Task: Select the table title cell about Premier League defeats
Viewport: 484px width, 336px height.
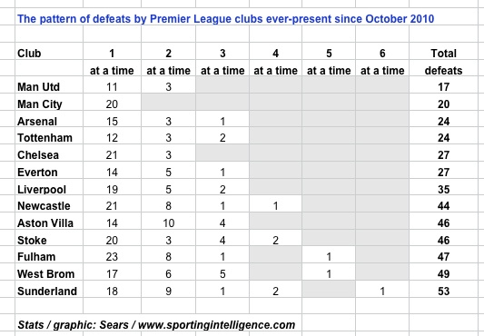Action: tap(225, 18)
